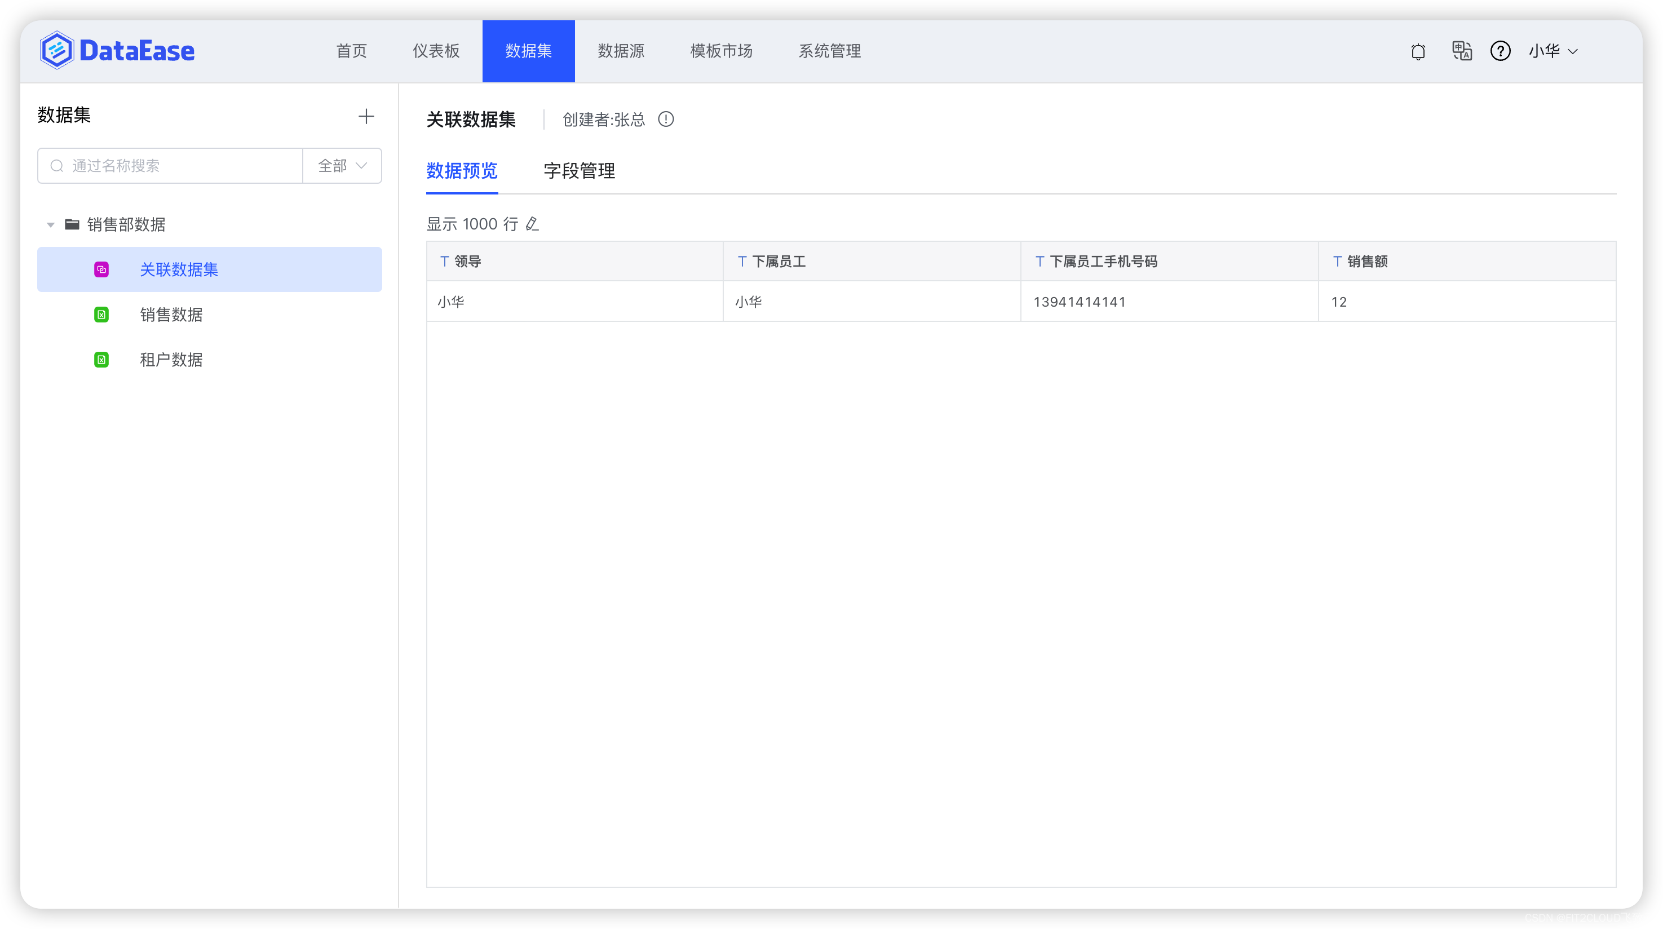Switch to the 字段管理 tab

pyautogui.click(x=578, y=171)
